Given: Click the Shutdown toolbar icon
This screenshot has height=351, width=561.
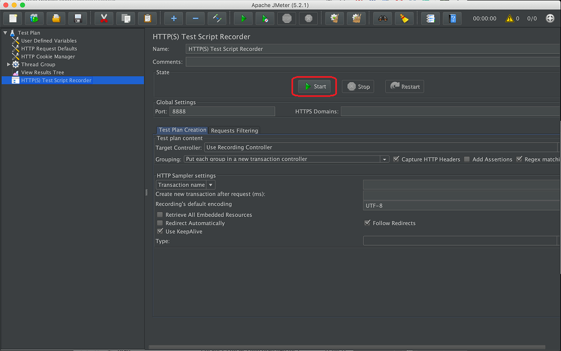Looking at the screenshot, I should pos(309,19).
